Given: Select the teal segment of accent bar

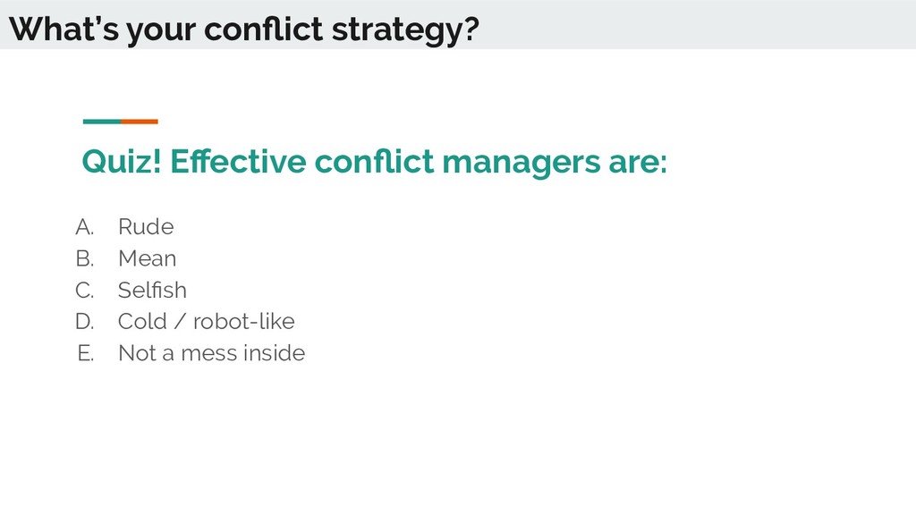Looking at the screenshot, I should 102,122.
